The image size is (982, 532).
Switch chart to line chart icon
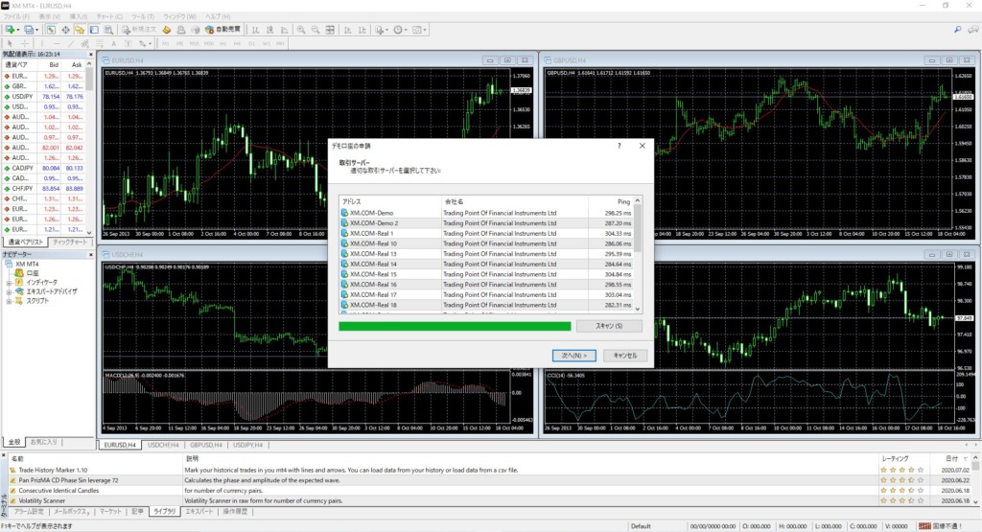pos(284,30)
